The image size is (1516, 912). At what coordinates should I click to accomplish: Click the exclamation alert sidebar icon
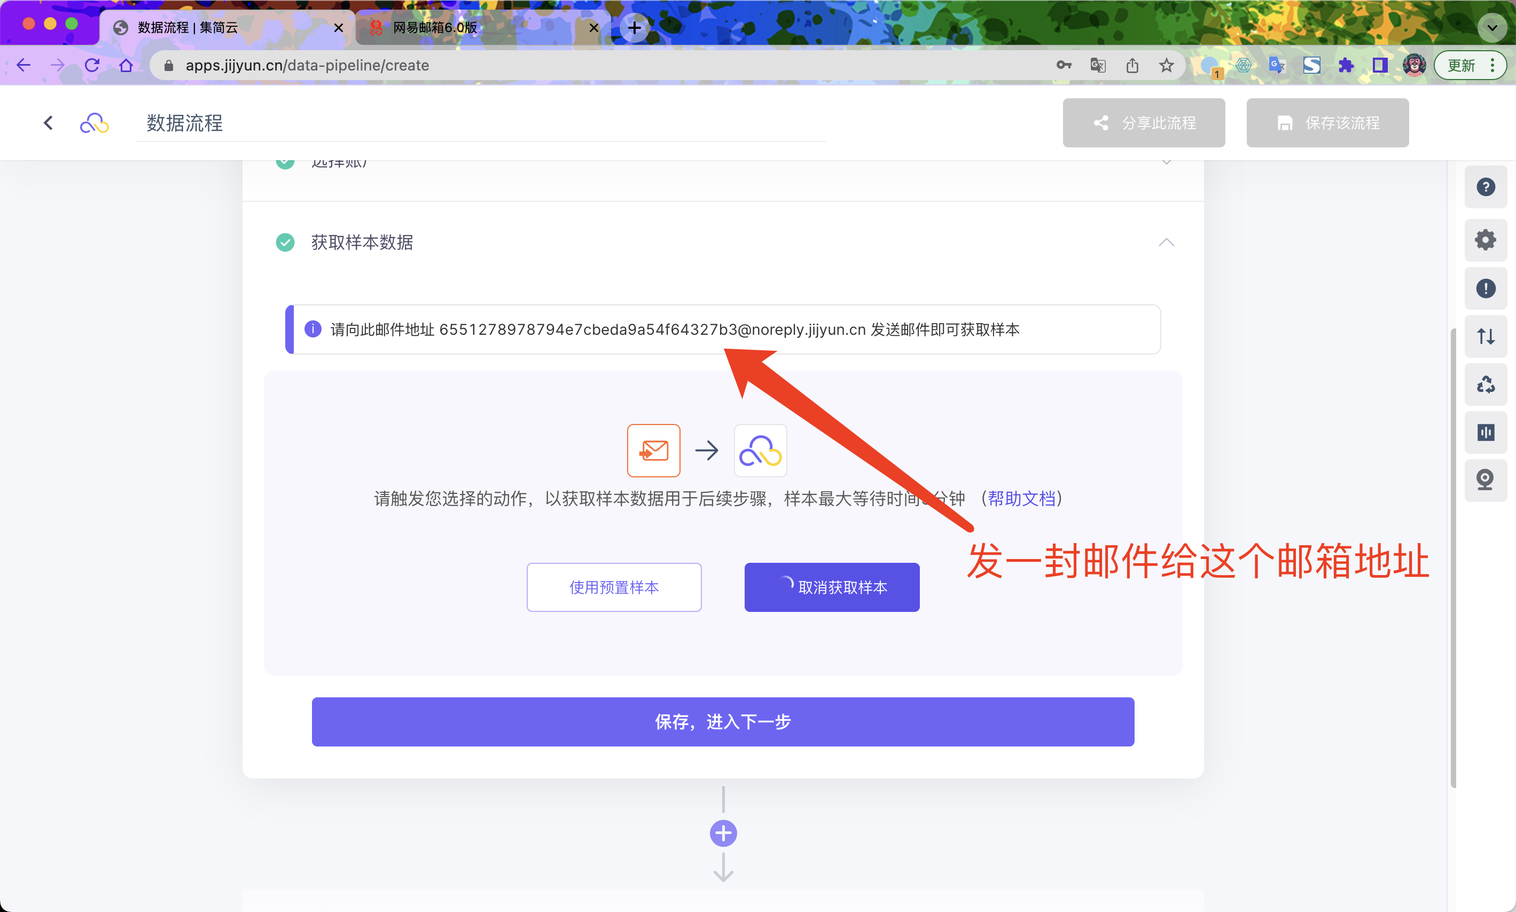[1485, 288]
